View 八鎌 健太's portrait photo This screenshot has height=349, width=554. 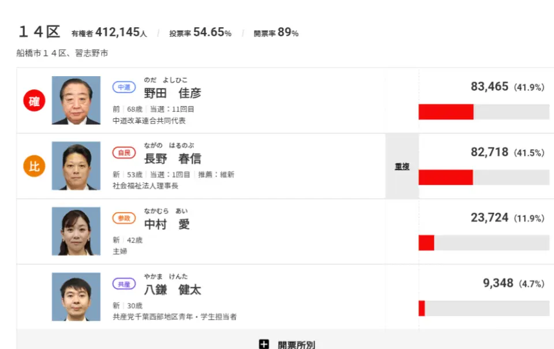(x=76, y=297)
